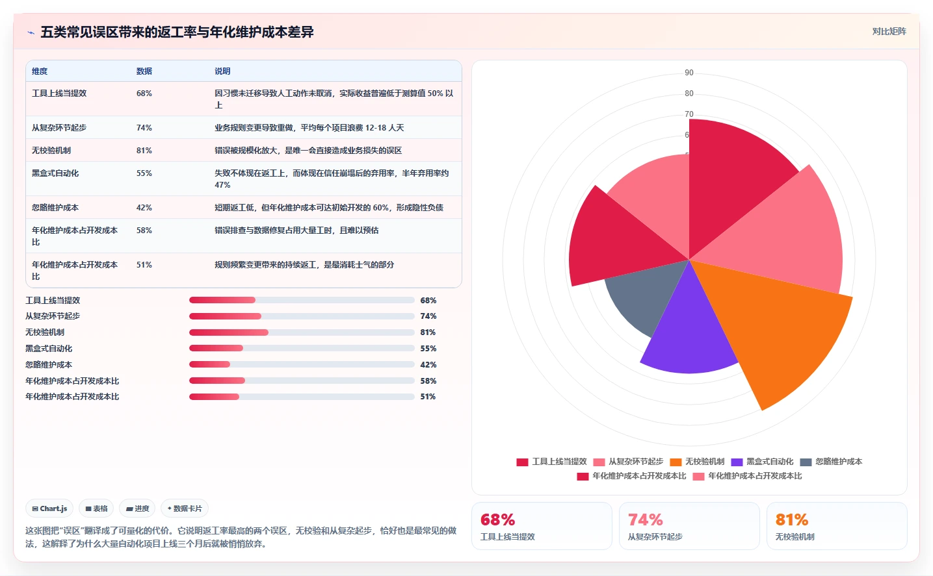
Task: Click the 90 axis tick label on the chart
Action: coord(689,73)
